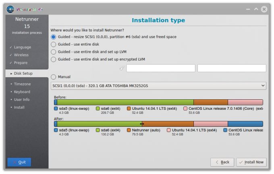Viewport: 274px width, 174px height.
Task: Click orange Ubuntu swatch in Before legend
Action: tap(129, 109)
